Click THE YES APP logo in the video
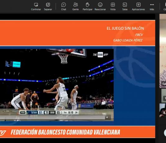 pos(100,55)
